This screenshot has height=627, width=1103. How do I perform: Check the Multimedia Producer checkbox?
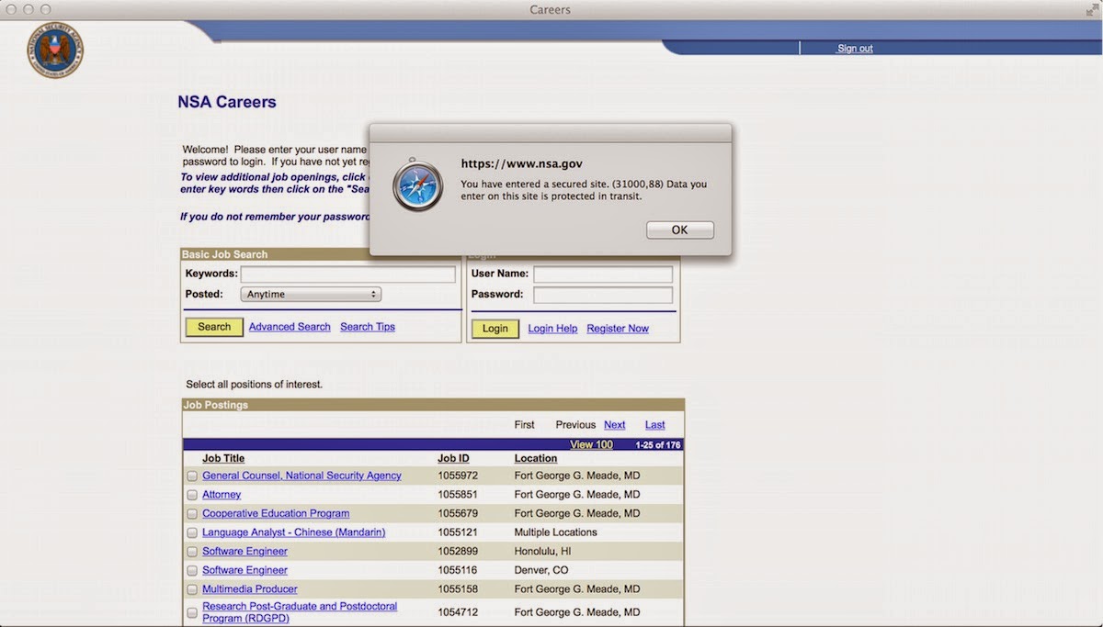[192, 589]
